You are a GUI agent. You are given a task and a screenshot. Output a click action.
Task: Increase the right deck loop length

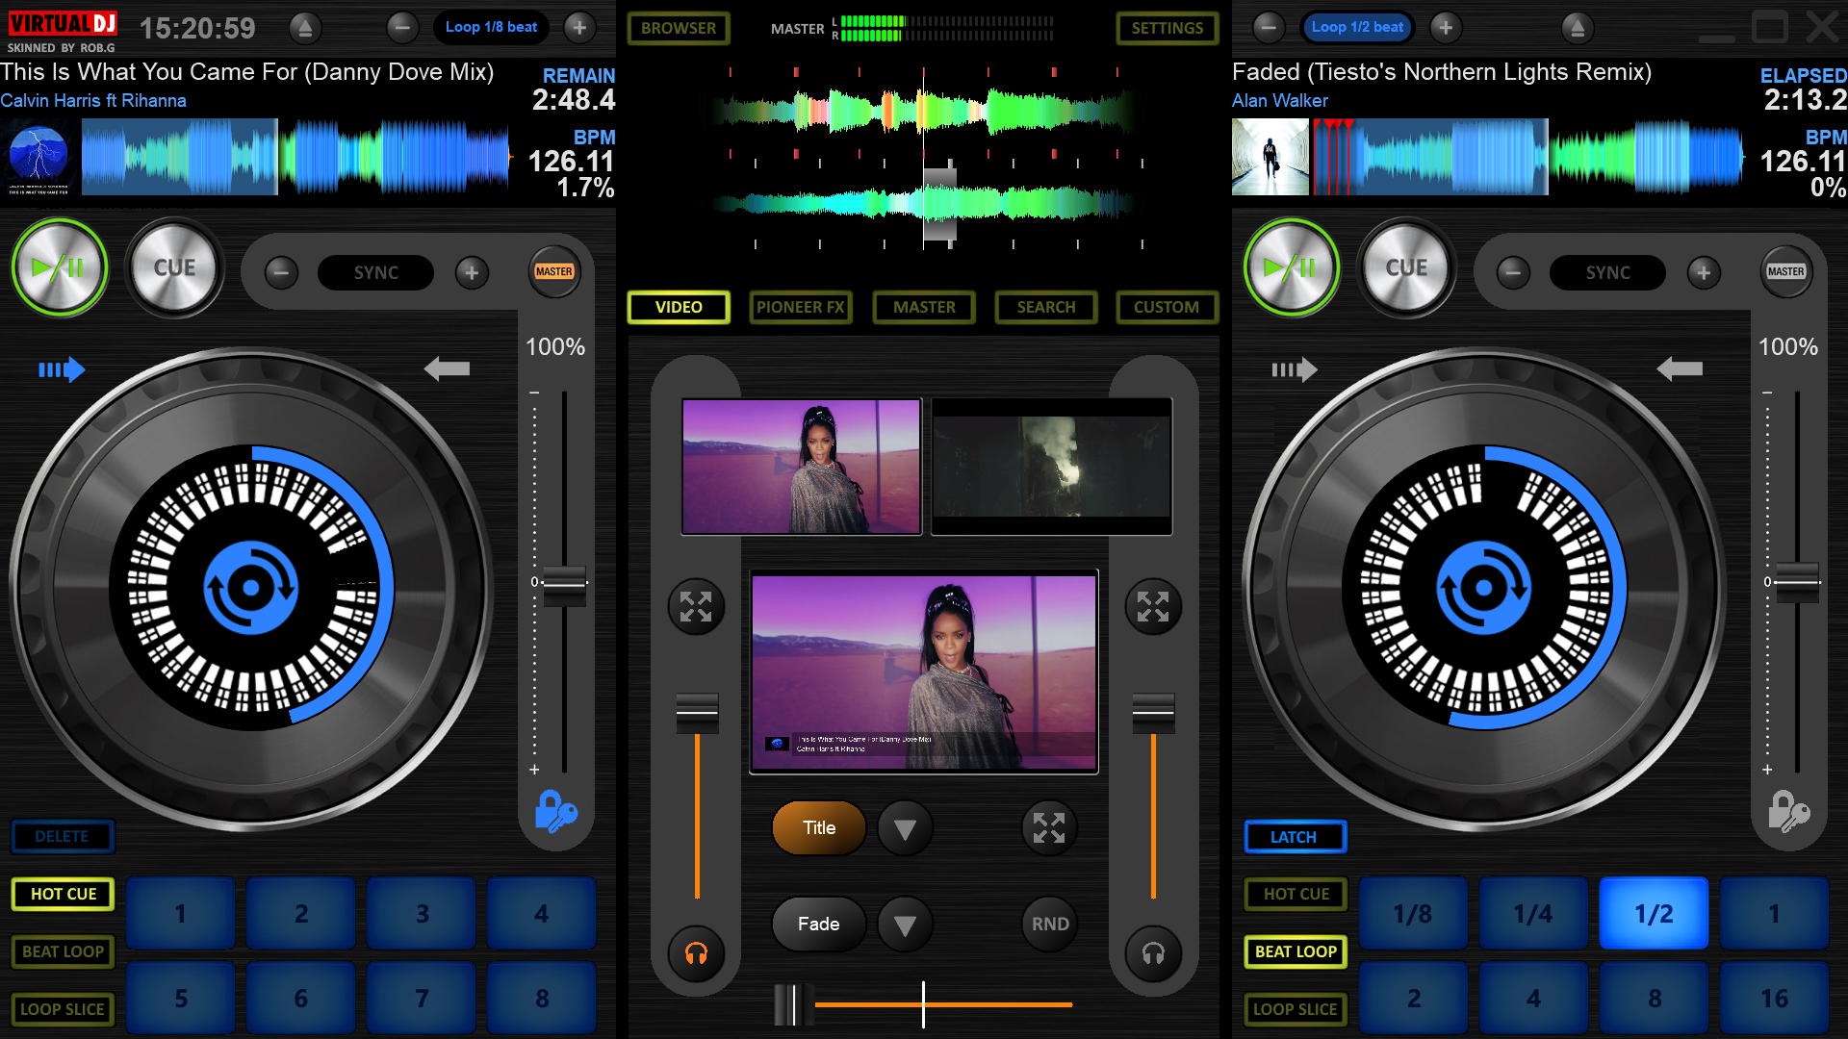pyautogui.click(x=1445, y=28)
